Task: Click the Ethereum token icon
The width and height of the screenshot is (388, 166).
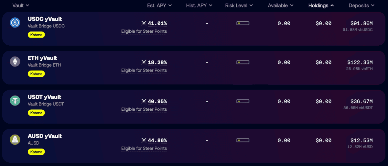Action: coord(15,61)
